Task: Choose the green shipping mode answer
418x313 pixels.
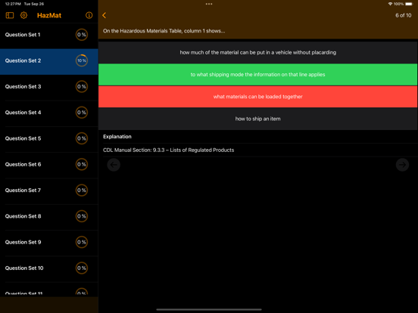Action: [x=257, y=75]
